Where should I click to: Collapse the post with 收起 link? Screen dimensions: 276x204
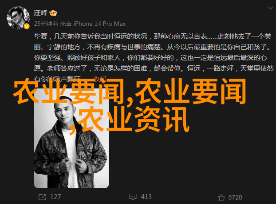coord(100,79)
